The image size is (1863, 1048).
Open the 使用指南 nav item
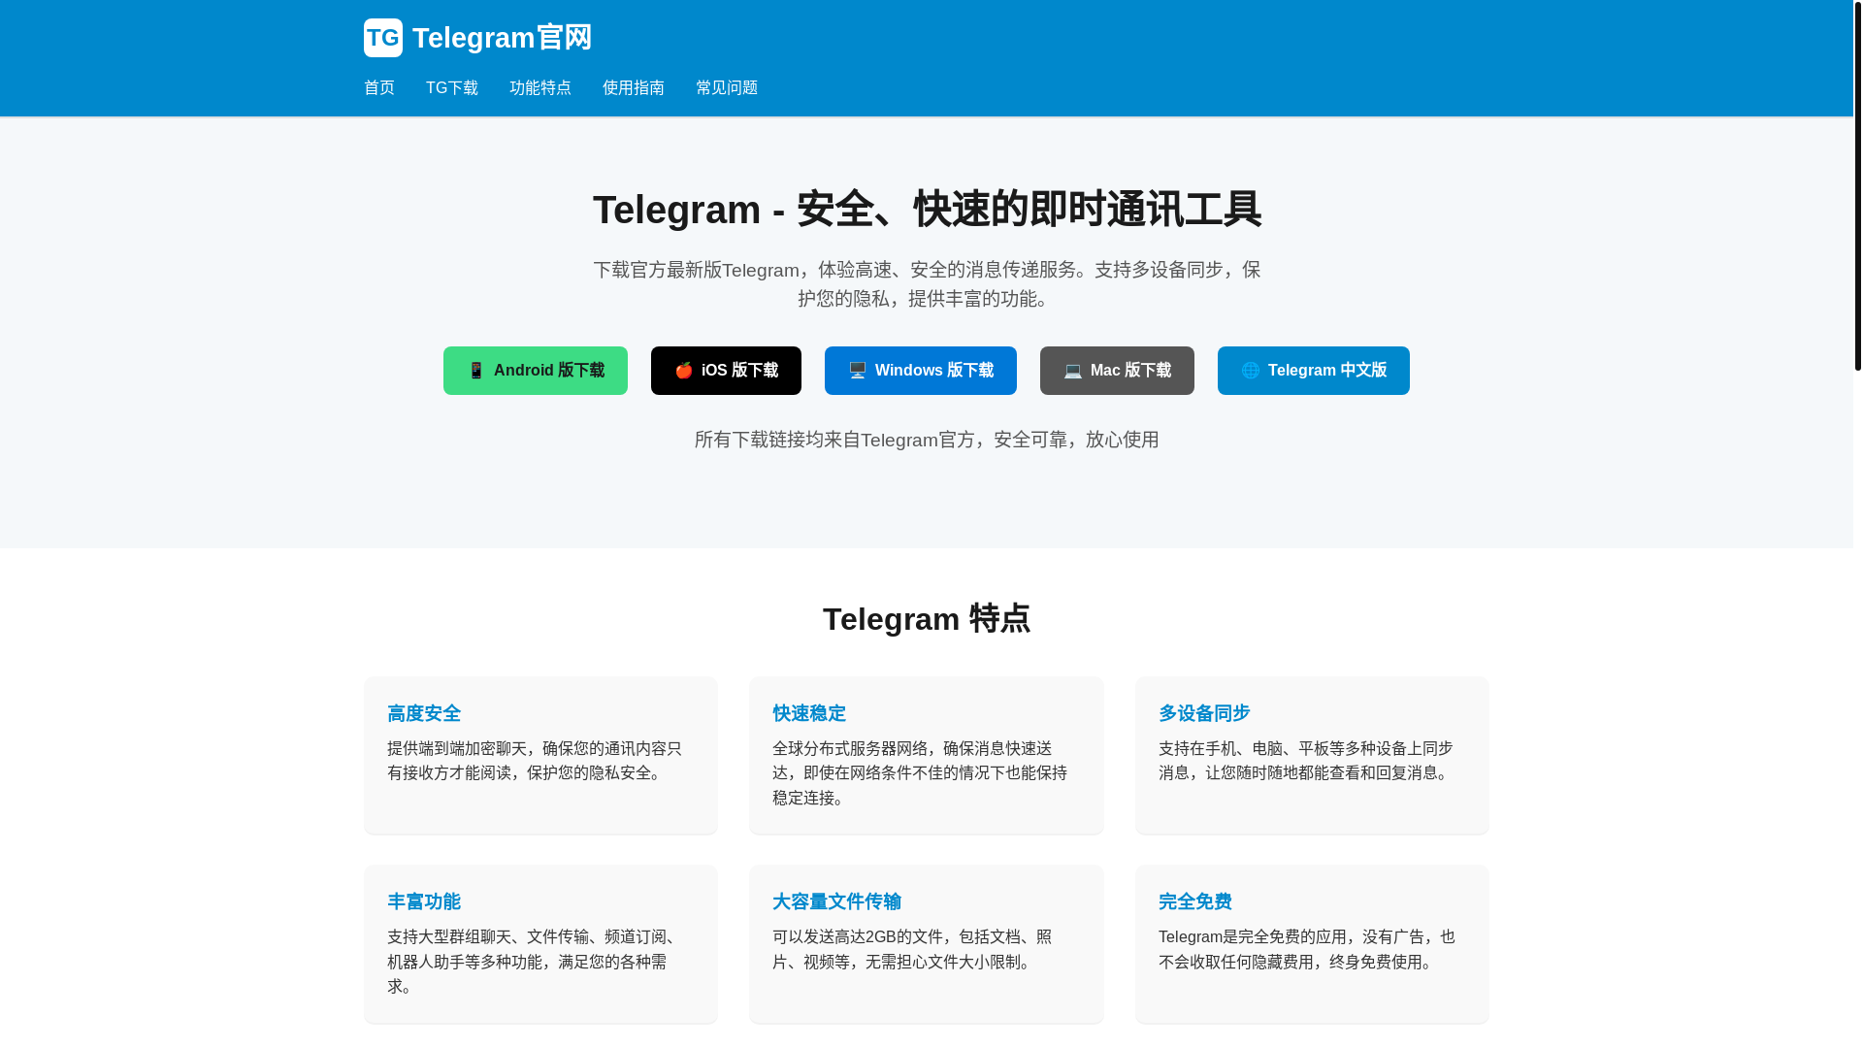634,88
